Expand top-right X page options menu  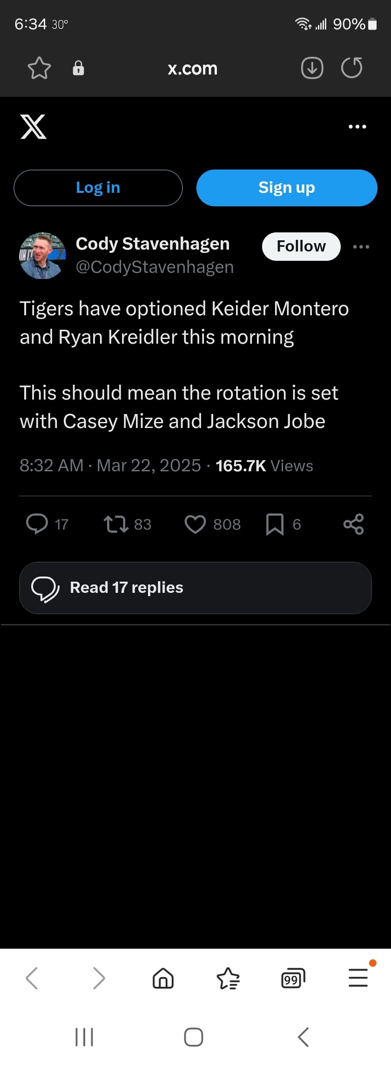[x=357, y=127]
